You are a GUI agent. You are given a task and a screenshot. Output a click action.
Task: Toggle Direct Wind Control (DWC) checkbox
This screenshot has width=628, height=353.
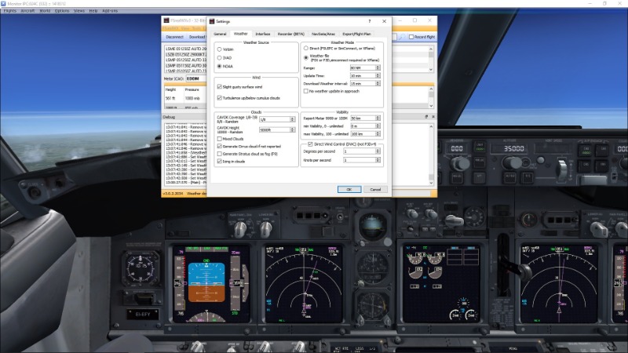pyautogui.click(x=310, y=144)
